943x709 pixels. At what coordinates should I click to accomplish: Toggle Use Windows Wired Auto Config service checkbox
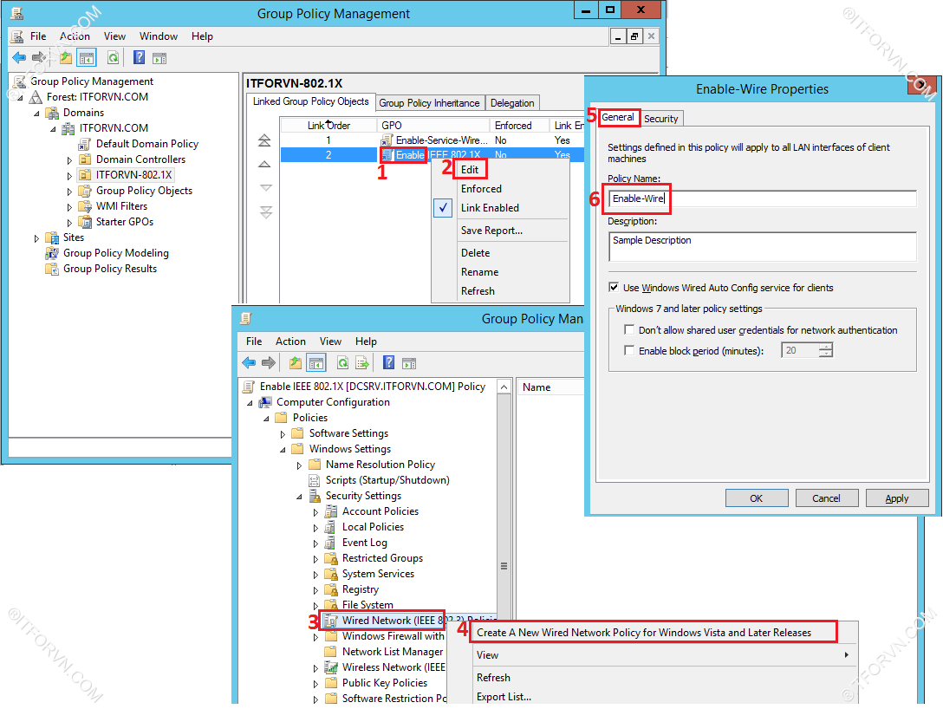(x=615, y=288)
